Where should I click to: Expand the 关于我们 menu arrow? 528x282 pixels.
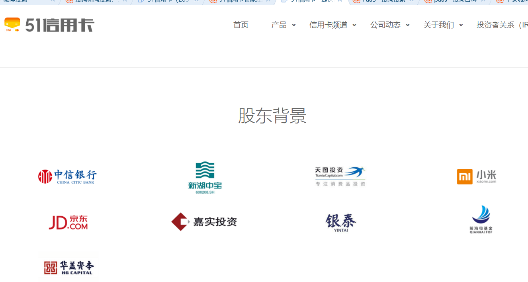(x=461, y=25)
